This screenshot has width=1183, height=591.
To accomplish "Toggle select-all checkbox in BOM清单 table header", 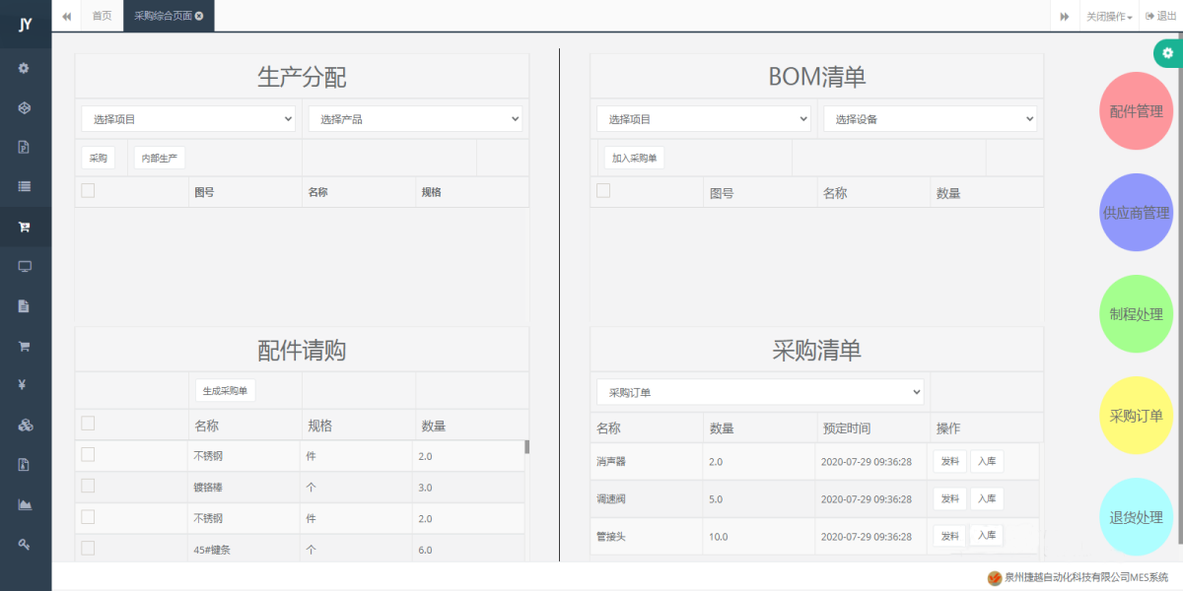I will (x=603, y=191).
